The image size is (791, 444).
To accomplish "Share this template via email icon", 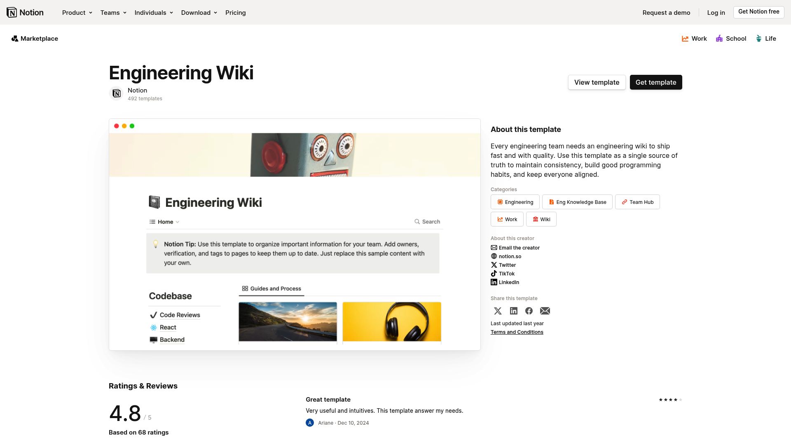I will click(545, 311).
